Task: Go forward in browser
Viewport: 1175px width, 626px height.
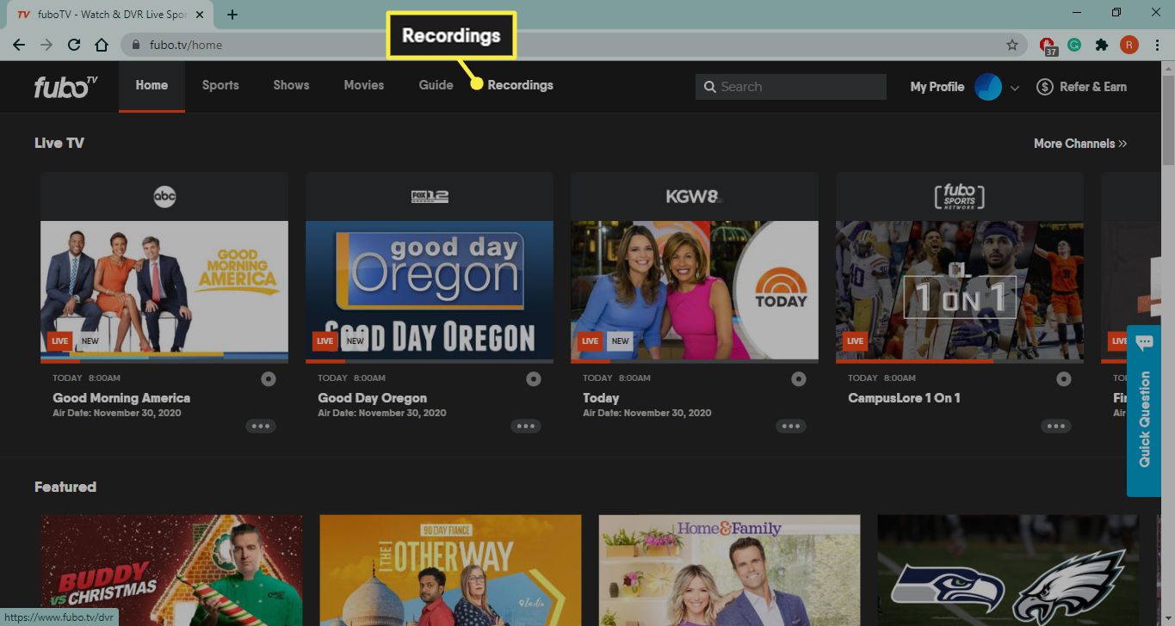Action: pos(46,45)
